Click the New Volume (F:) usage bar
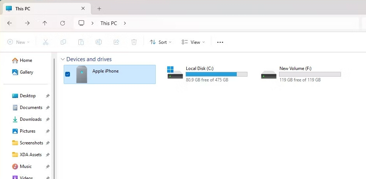 [310, 74]
